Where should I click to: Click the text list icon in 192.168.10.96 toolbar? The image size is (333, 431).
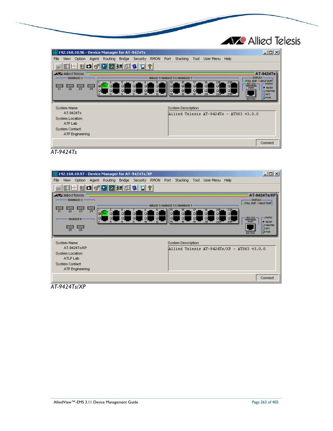(81, 66)
